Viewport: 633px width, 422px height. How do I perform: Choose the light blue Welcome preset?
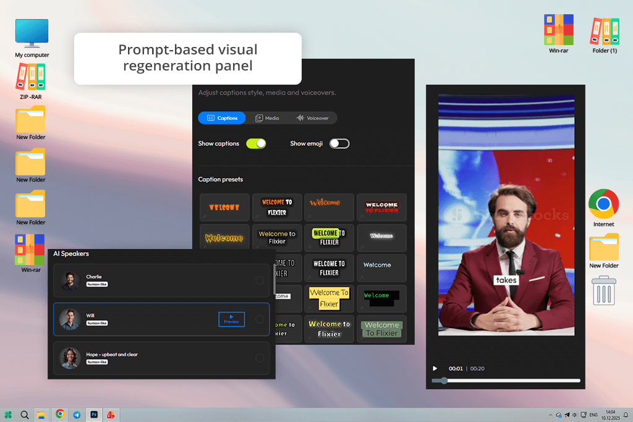pos(381,268)
